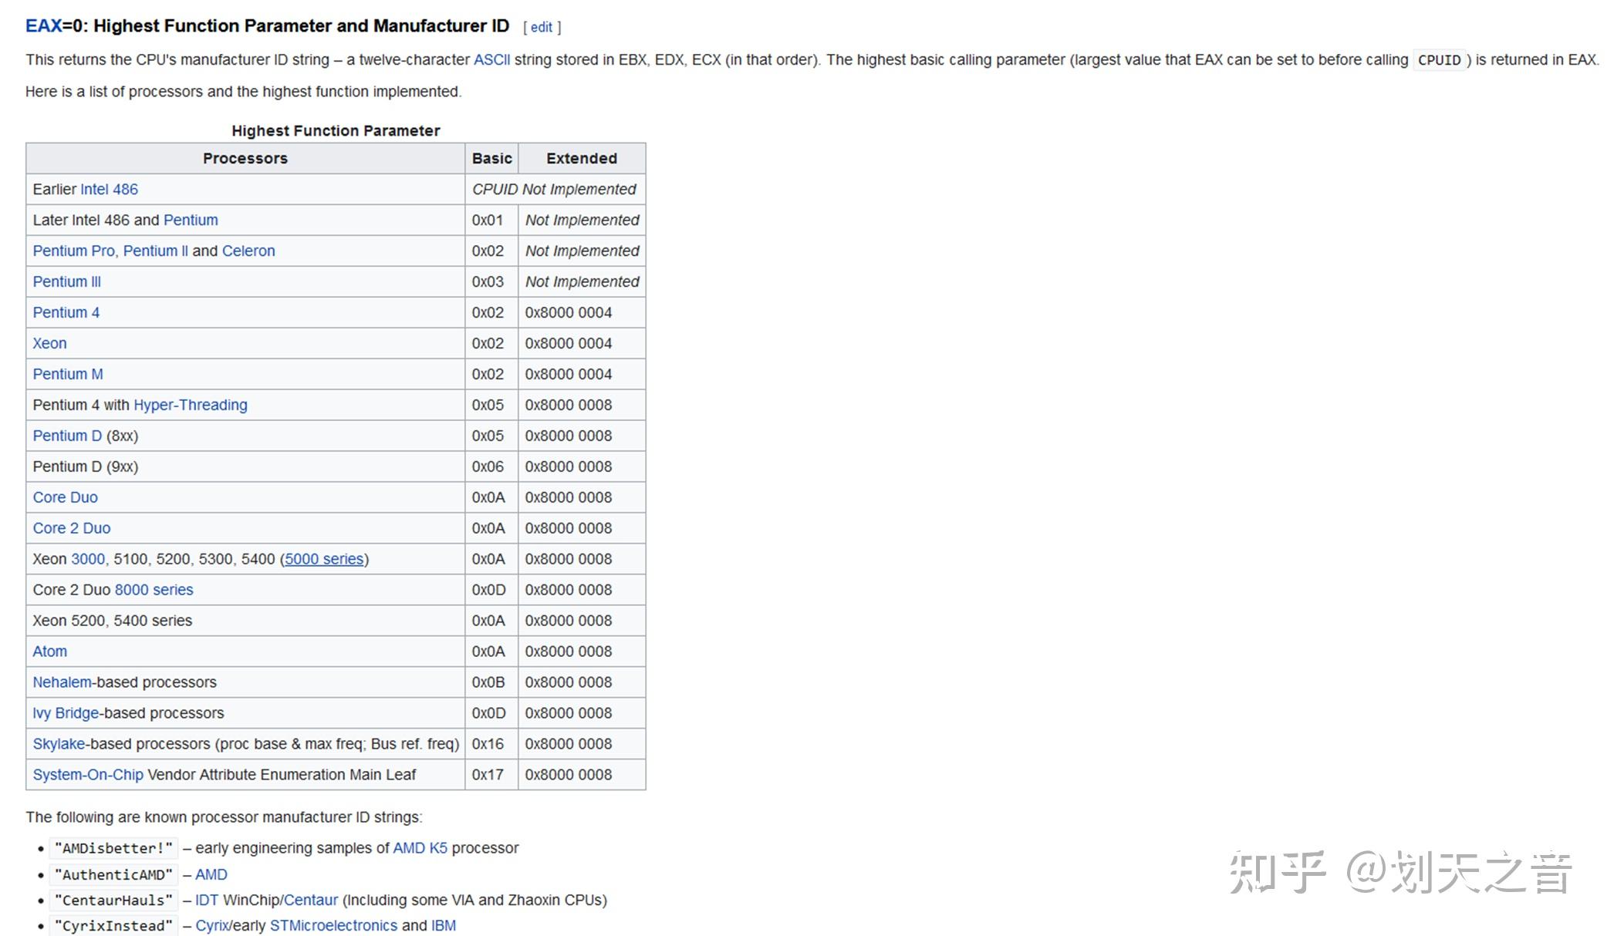The height and width of the screenshot is (936, 1614).
Task: Follow the Atom processor link
Action: [x=49, y=652]
